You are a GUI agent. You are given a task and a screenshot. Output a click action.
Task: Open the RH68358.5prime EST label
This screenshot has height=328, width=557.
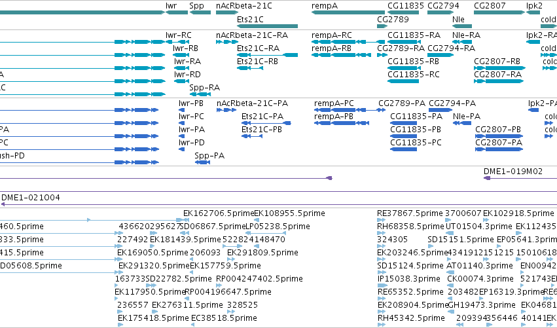[x=410, y=227]
